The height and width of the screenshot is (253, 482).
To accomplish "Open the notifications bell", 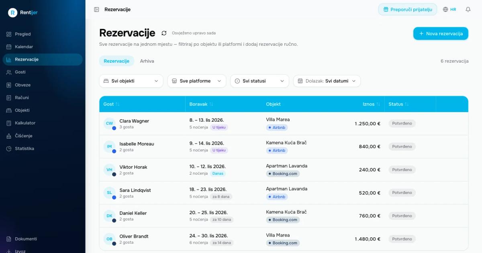I will 468,9.
